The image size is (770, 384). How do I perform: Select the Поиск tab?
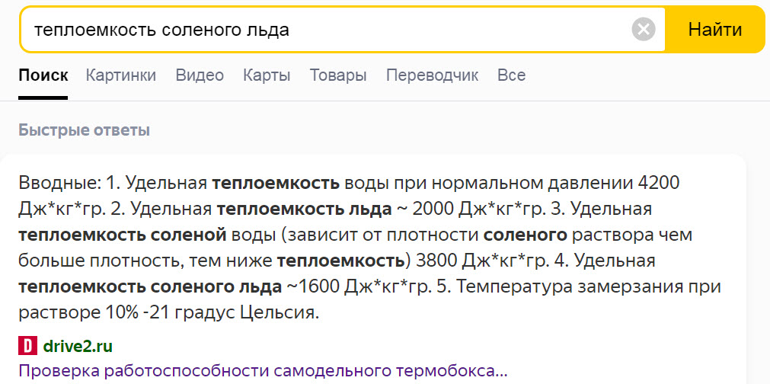(x=43, y=75)
